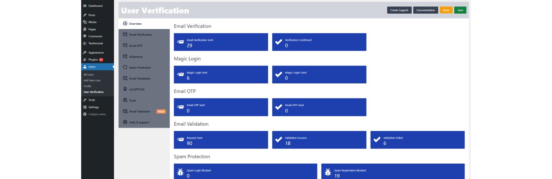Image resolution: width=552 pixels, height=179 pixels.
Task: Click the checkmark icon on Verification Confirmed
Action: [279, 42]
